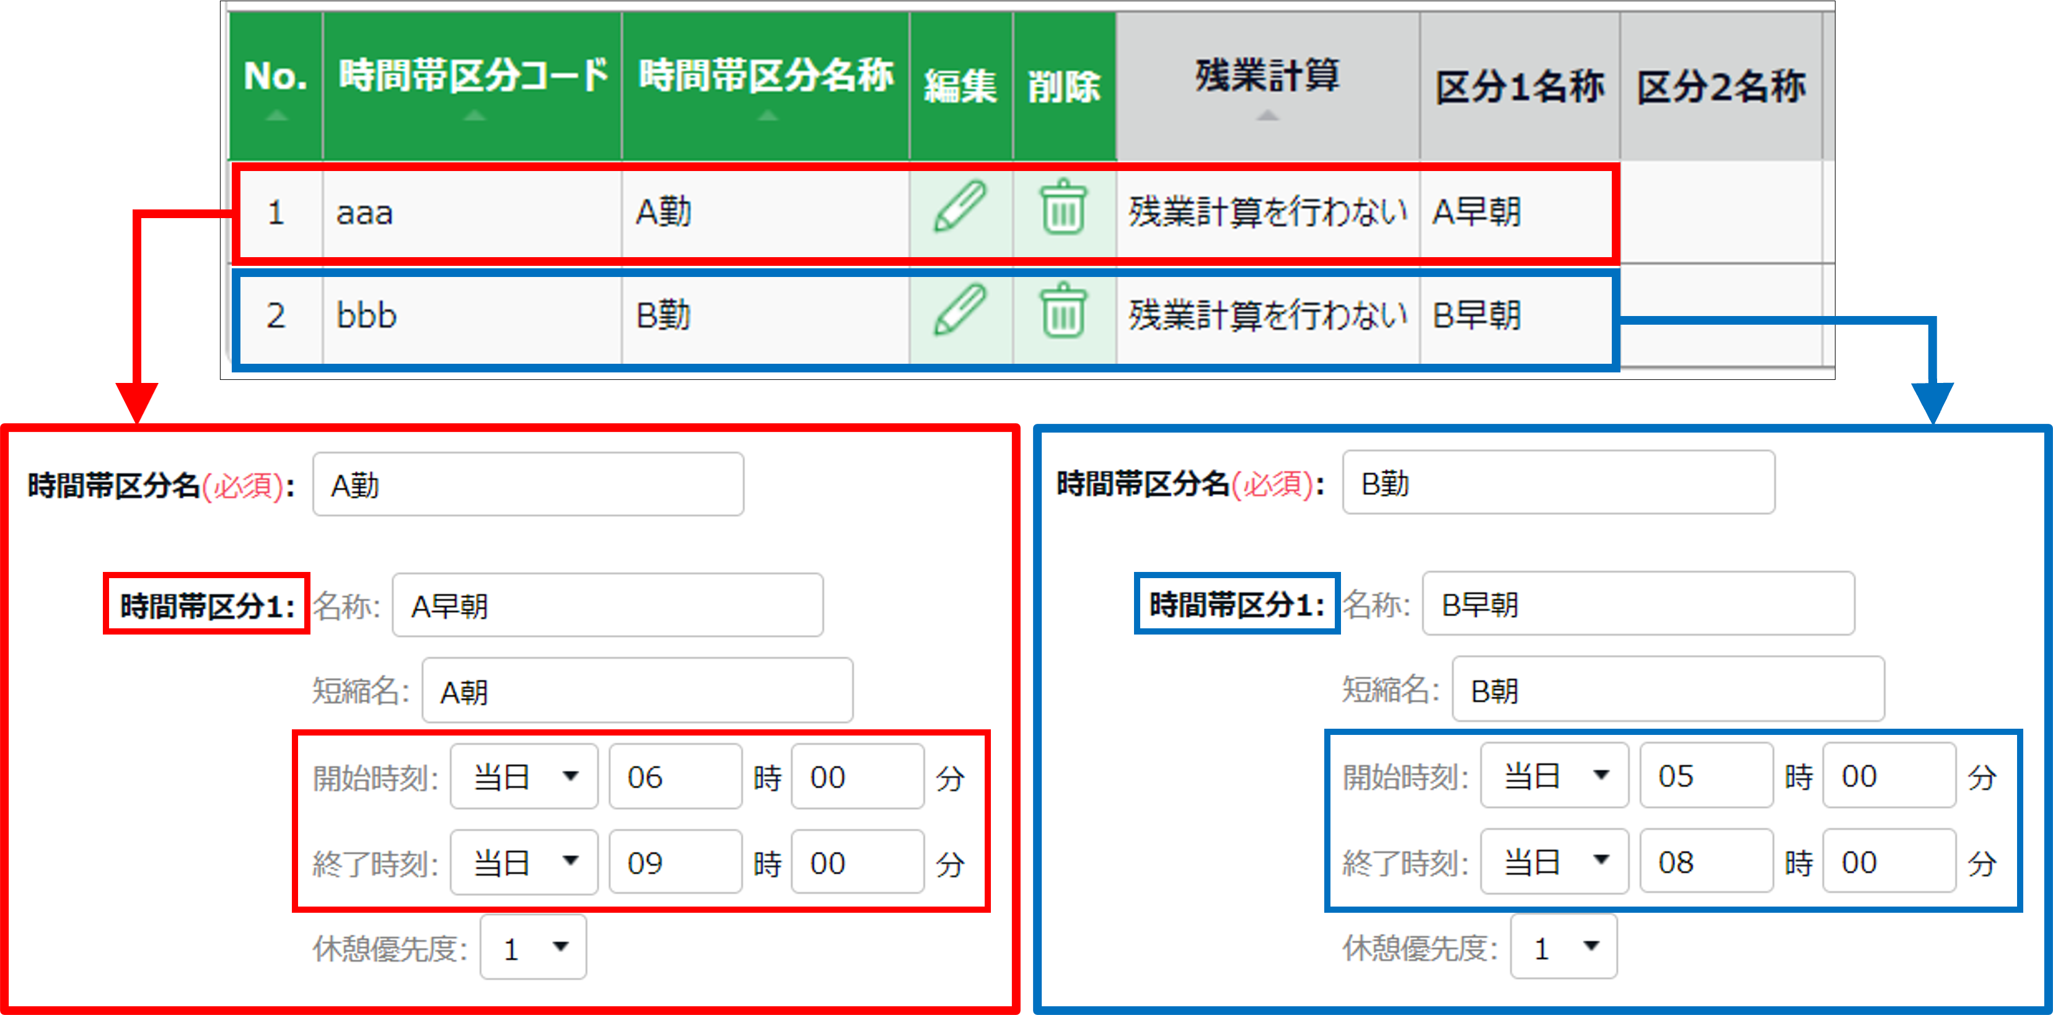Screen dimensions: 2053x1015
Task: Click the trash delete icon for row bbb
Action: (1063, 310)
